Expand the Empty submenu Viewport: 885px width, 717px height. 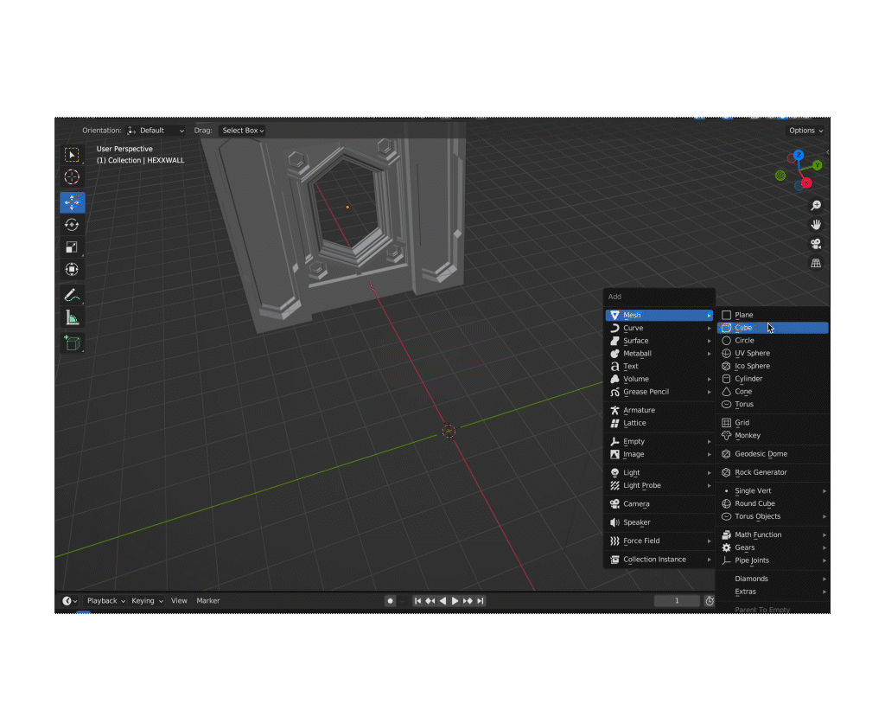(659, 441)
